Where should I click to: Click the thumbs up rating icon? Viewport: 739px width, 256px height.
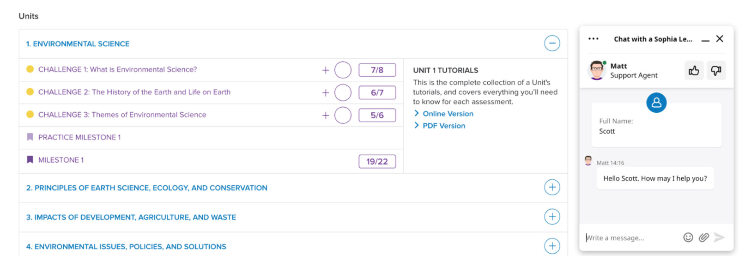coord(694,71)
